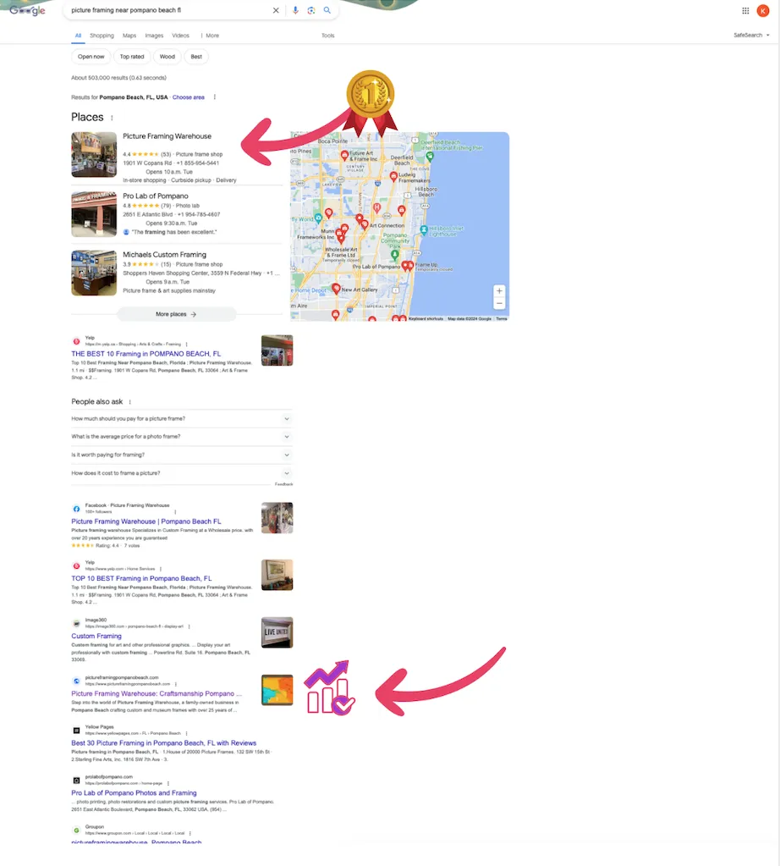Expand "Is it worth paying for framing?"
780x866 pixels.
coord(182,455)
